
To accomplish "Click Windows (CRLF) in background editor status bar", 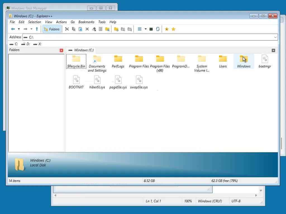I will [210, 201].
